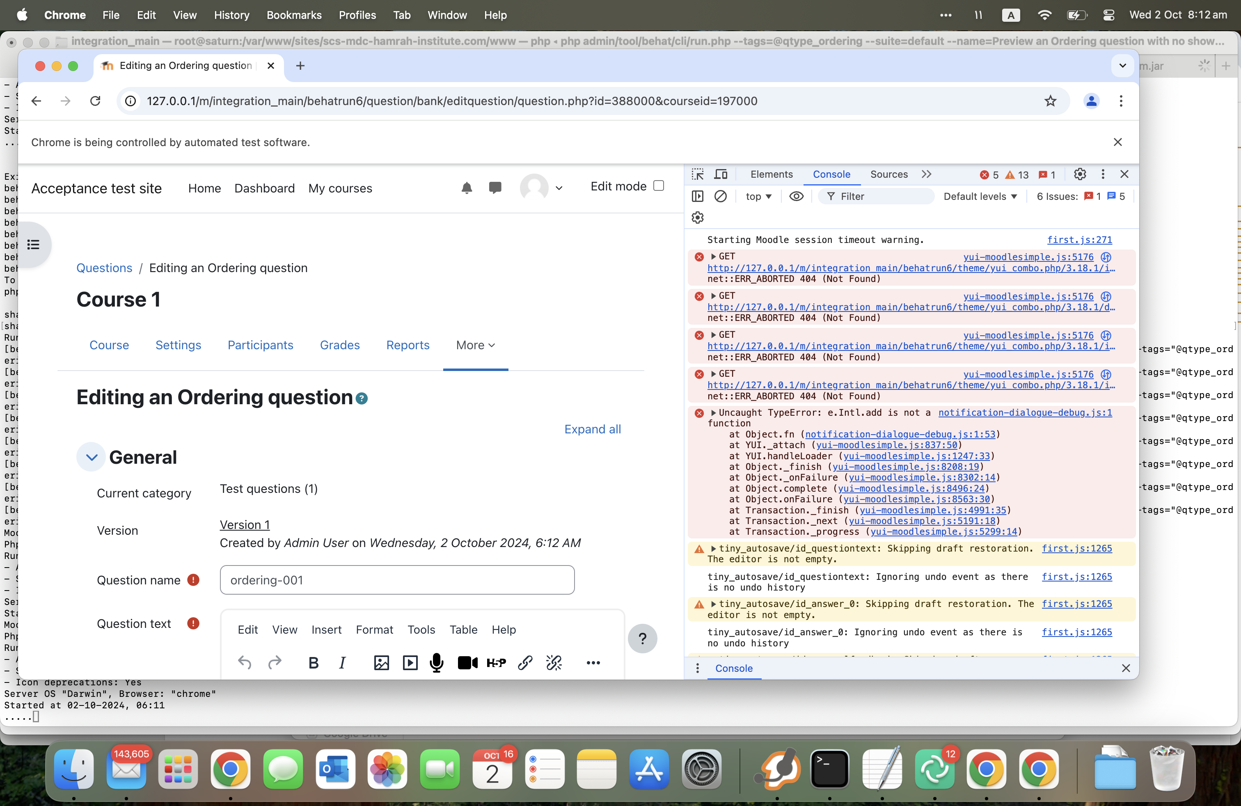Open the Chrome tab search dropdown arrow

point(1123,66)
